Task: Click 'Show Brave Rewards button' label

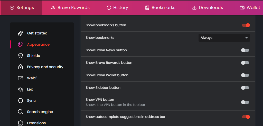Action: click(109, 63)
